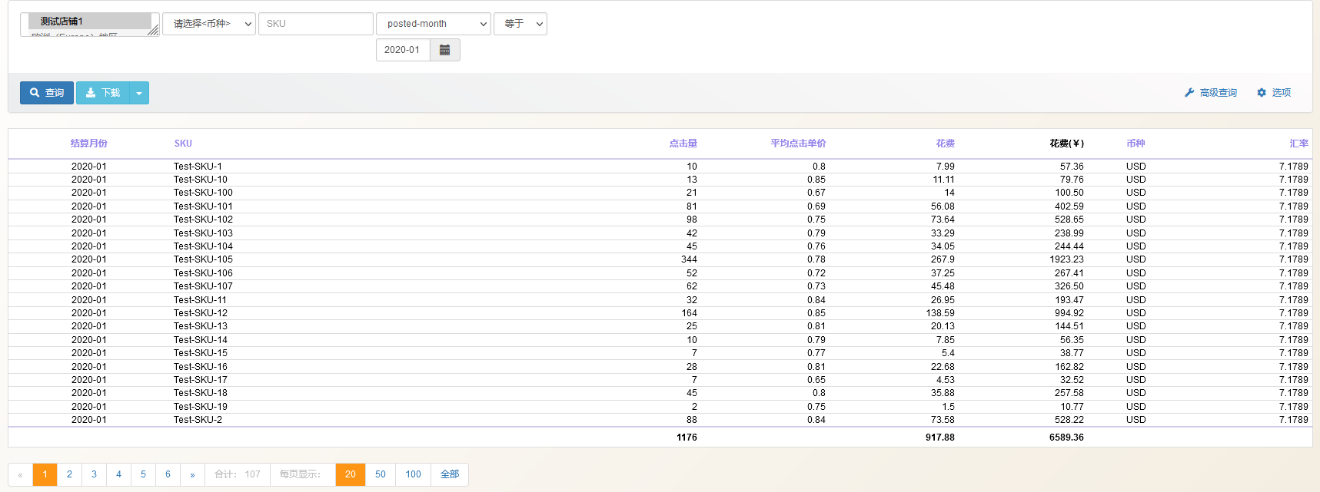1320x492 pixels.
Task: Click the calendar icon next to date field
Action: pyautogui.click(x=444, y=50)
